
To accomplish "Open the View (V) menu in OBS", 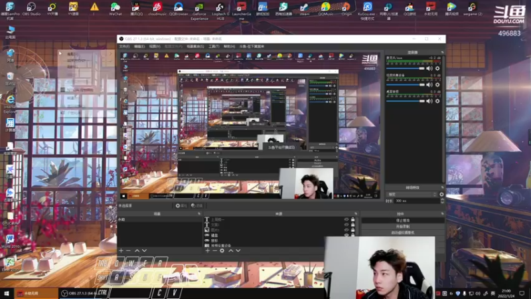I will point(155,47).
